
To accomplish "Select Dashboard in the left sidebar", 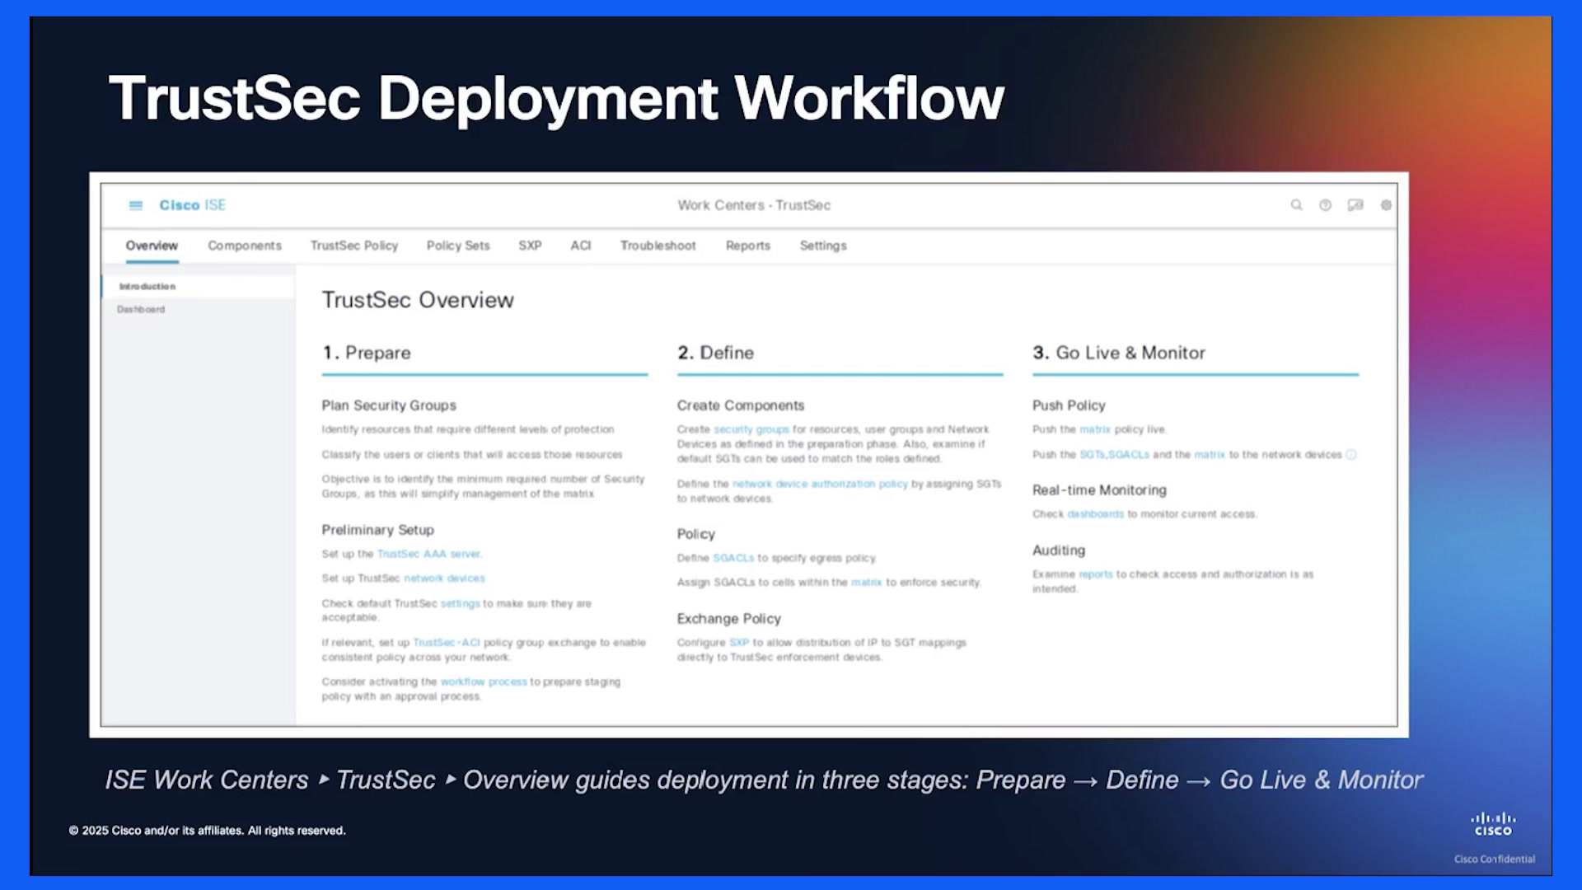I will point(141,309).
